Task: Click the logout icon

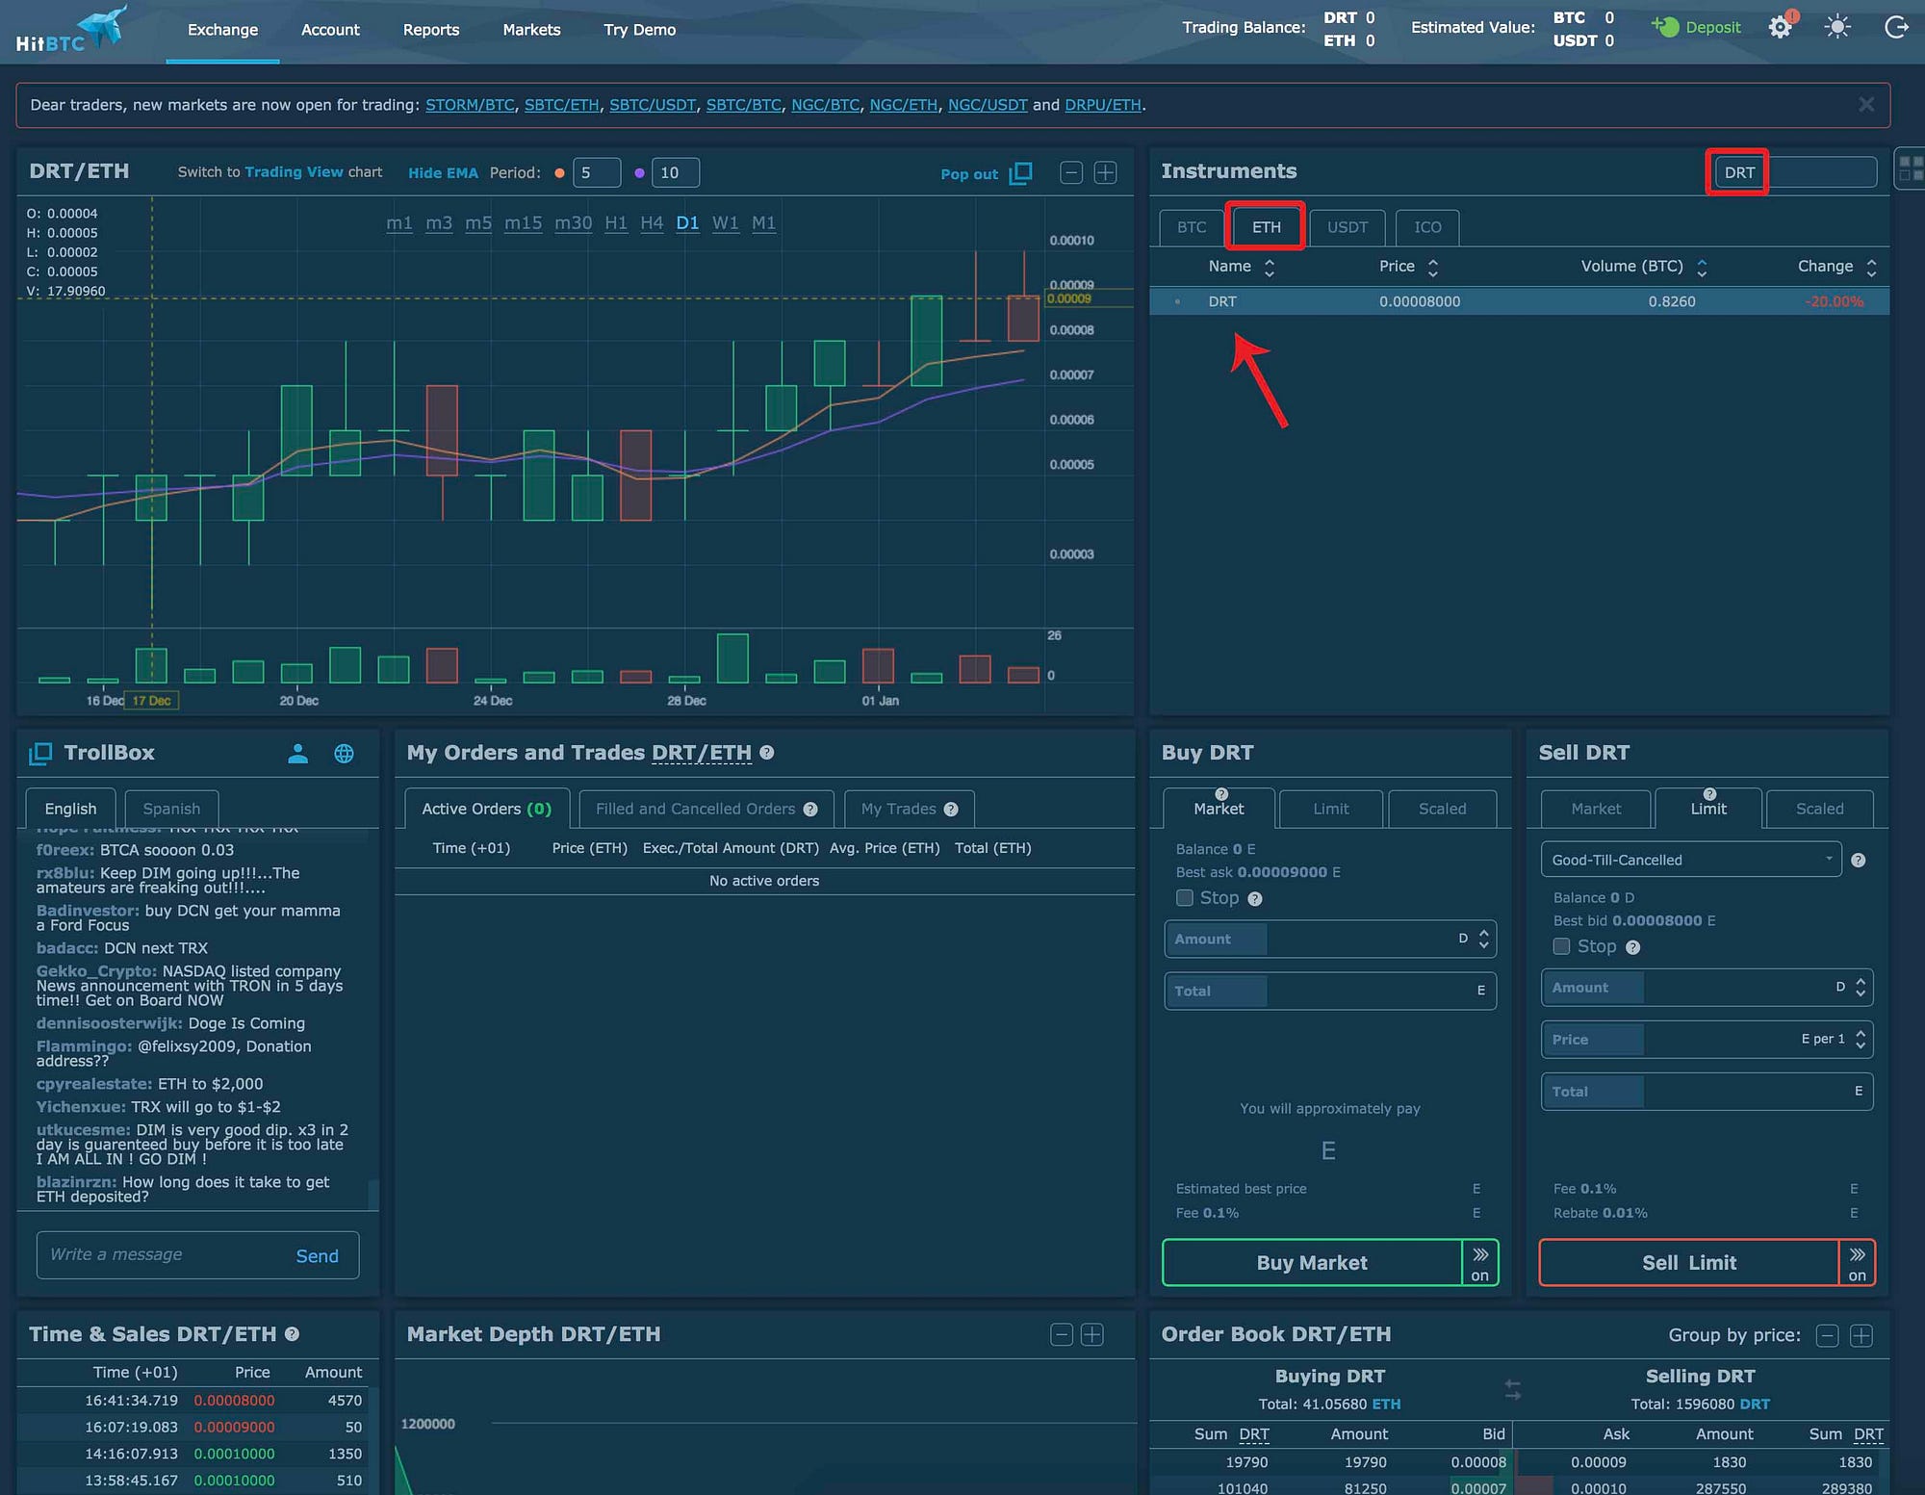Action: 1895,27
